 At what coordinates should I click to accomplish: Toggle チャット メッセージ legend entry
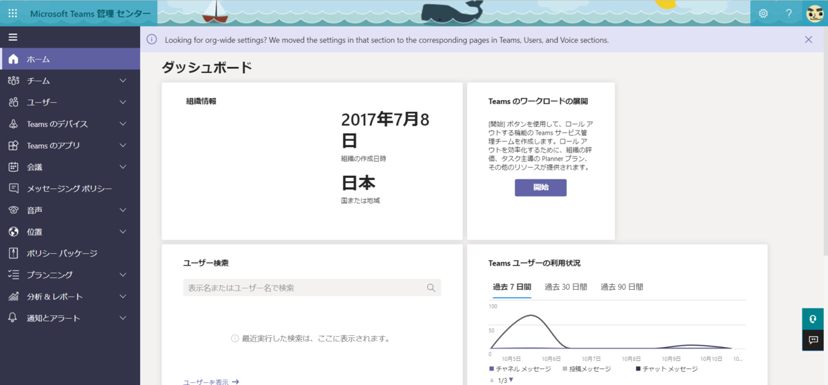click(x=668, y=370)
